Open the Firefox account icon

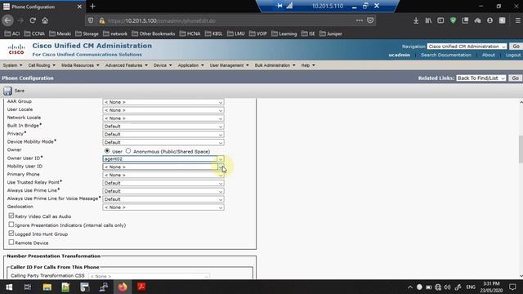pos(489,20)
